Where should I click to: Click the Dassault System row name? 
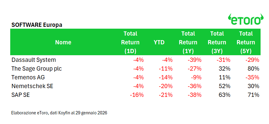click(x=33, y=60)
